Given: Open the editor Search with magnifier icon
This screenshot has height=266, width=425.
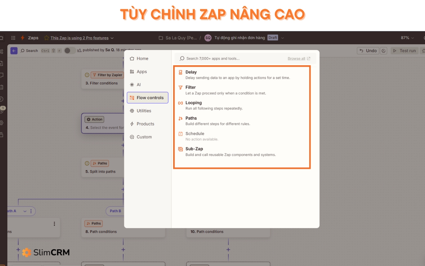Looking at the screenshot, I should pyautogui.click(x=29, y=51).
